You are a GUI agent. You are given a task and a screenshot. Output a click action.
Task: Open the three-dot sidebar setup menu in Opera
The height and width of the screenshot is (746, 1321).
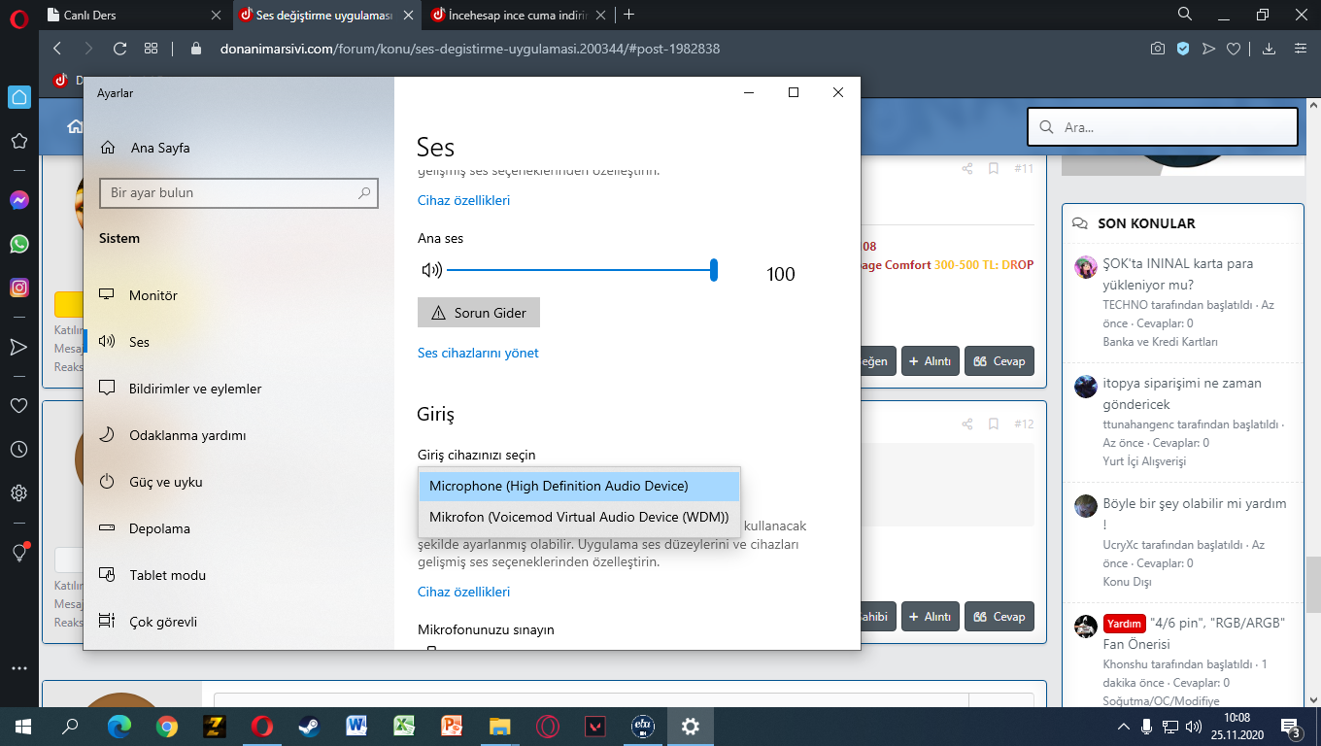coord(18,668)
